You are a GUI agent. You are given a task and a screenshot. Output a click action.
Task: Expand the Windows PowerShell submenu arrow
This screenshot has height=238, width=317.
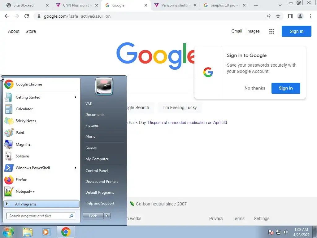pos(76,168)
